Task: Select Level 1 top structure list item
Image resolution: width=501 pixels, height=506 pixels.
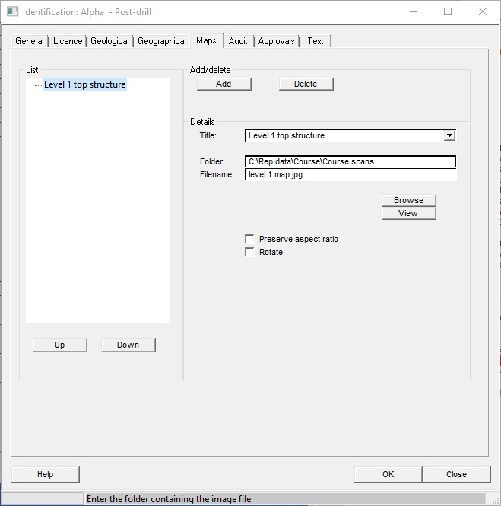Action: coord(84,84)
